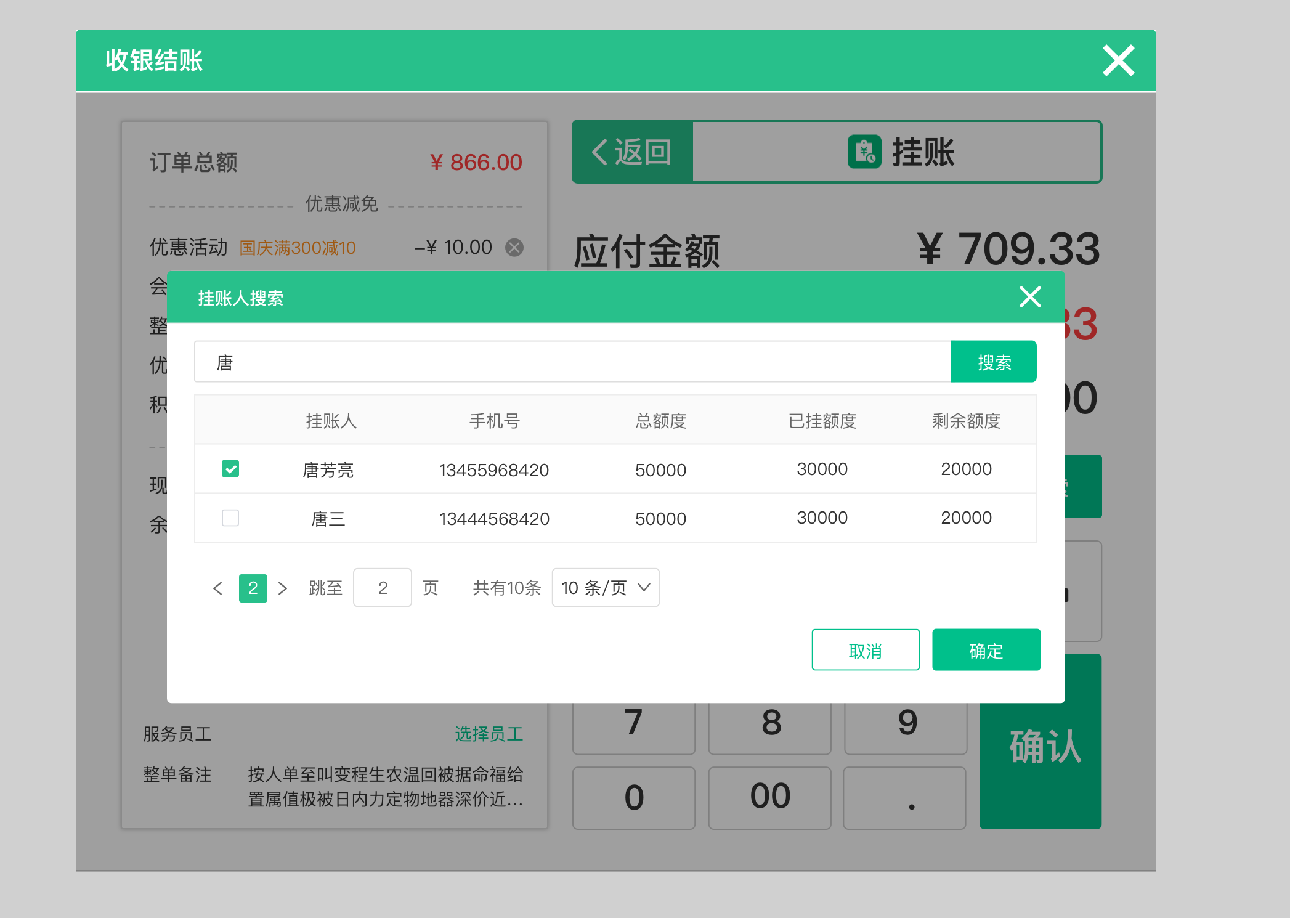Viewport: 1290px width, 918px height.
Task: Click the 唐 search text field
Action: pos(554,362)
